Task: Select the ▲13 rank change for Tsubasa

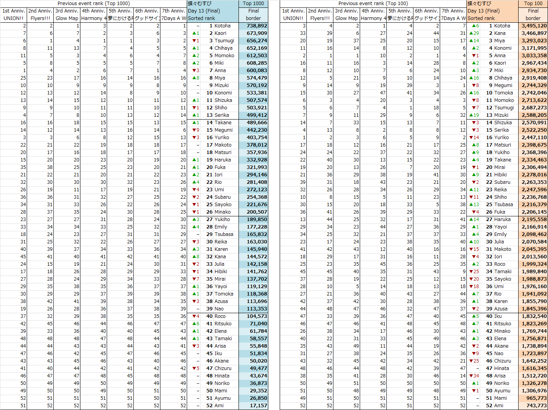Action: (x=473, y=205)
